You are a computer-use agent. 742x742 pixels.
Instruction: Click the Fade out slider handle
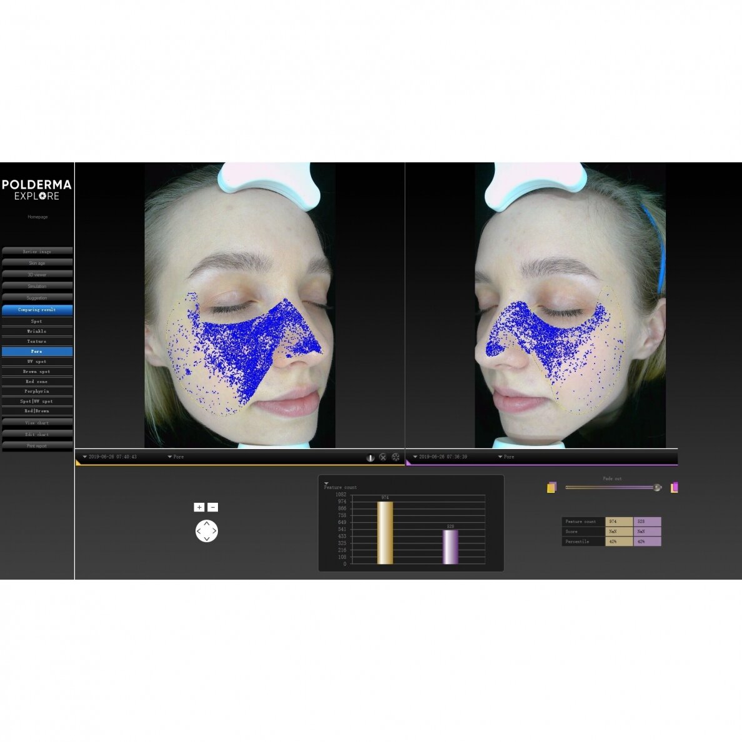657,487
